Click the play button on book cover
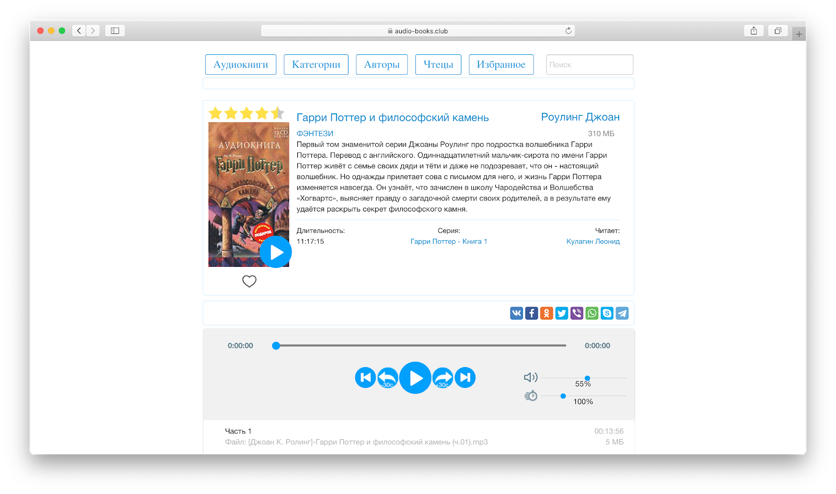The height and width of the screenshot is (494, 836). click(275, 252)
